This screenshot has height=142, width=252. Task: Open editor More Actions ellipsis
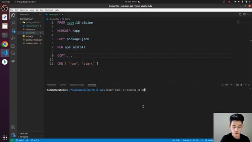point(248,15)
